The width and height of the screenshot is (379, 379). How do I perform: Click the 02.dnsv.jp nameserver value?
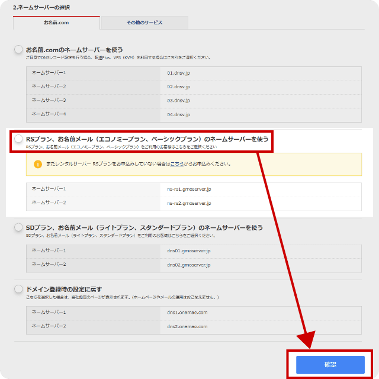point(178,87)
